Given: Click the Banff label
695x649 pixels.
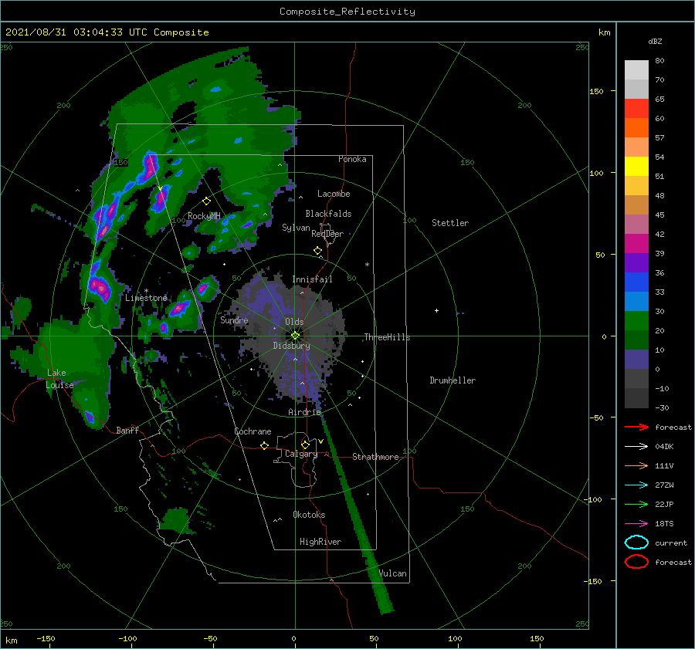Looking at the screenshot, I should pyautogui.click(x=127, y=430).
